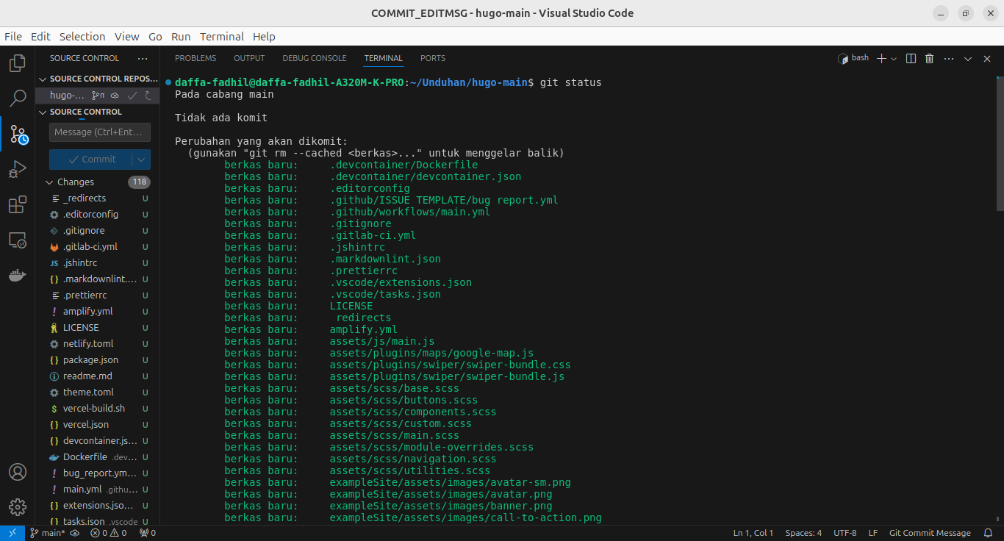Screen dimensions: 1004x541
Task: Open the Edit menu
Action: tap(40, 36)
